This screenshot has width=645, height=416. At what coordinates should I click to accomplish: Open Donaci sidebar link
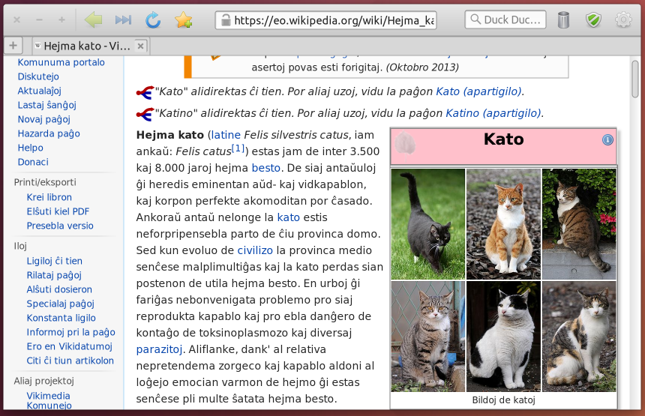33,162
